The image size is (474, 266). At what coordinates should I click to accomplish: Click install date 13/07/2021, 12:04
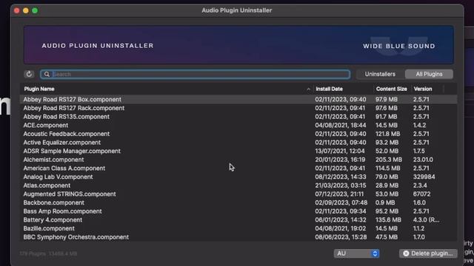(340, 151)
